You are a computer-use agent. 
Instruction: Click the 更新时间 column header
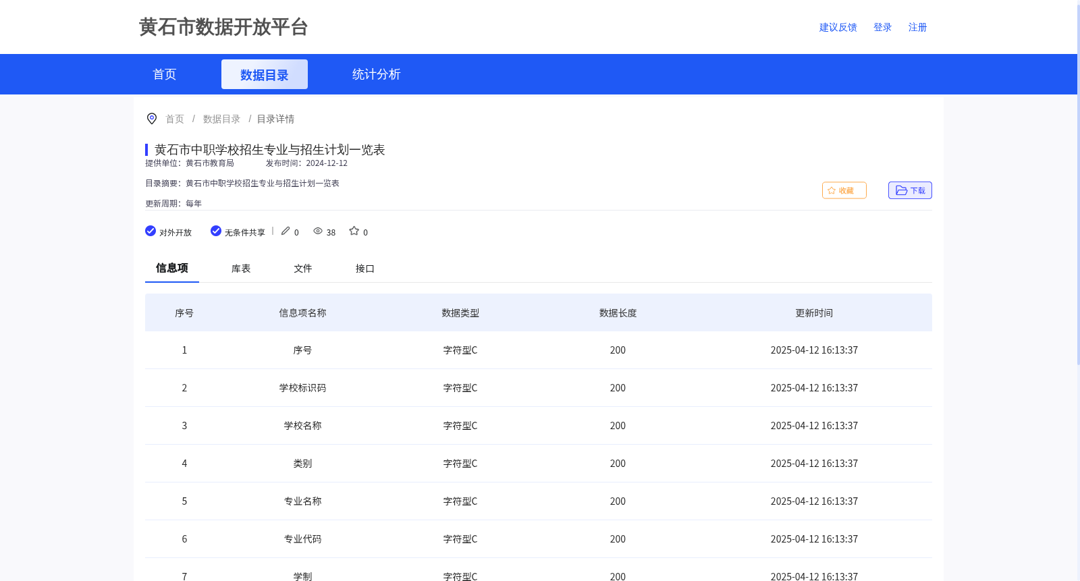pos(814,313)
